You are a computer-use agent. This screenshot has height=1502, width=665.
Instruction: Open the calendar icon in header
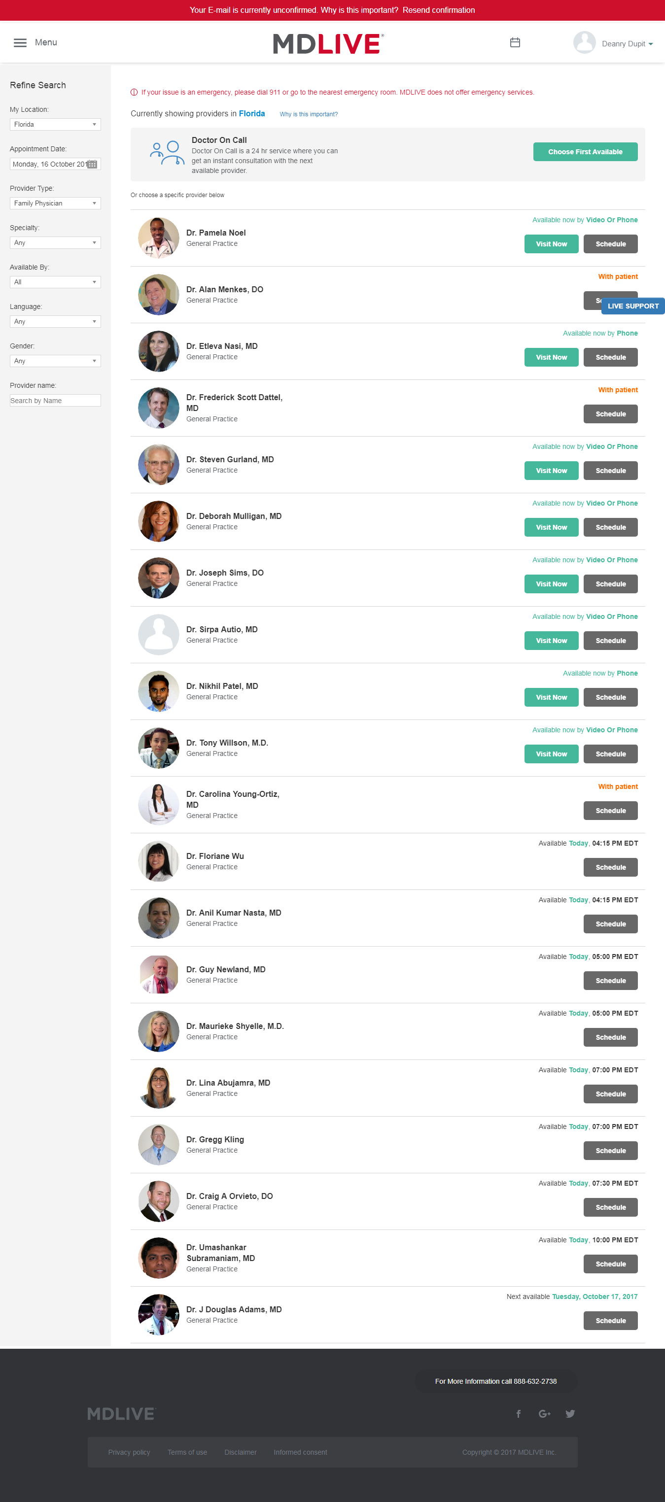pyautogui.click(x=515, y=42)
